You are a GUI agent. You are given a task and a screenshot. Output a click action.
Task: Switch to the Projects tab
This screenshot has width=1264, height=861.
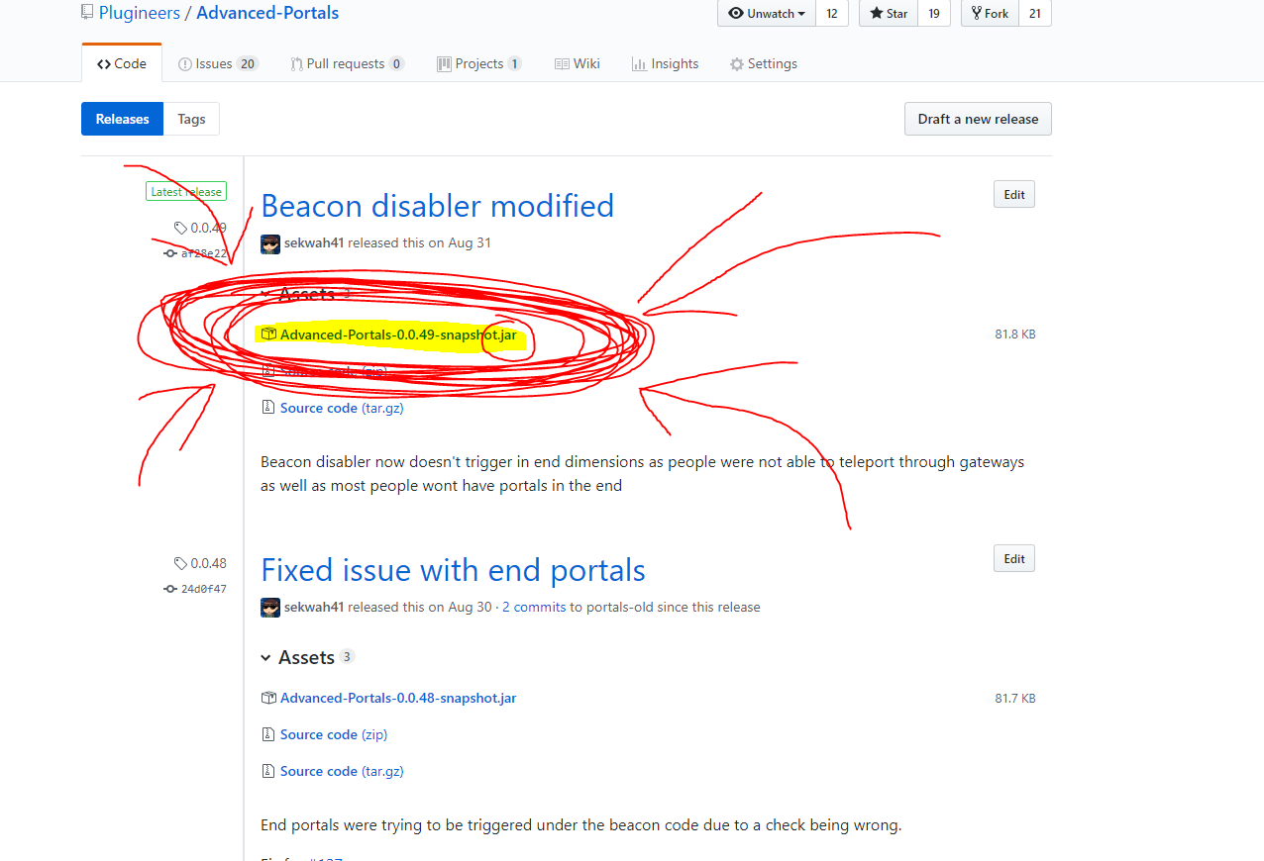(x=479, y=63)
